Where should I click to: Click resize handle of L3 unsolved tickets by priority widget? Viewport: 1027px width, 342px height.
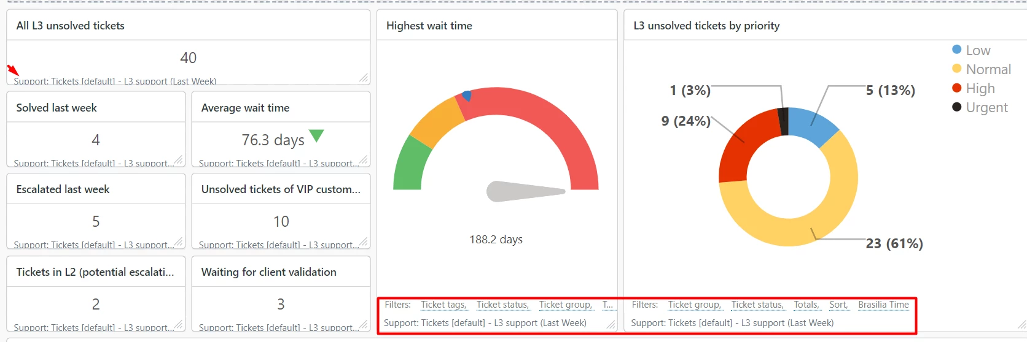1021,324
